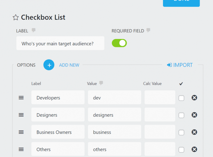Grab the drag handle for the Business Owners row
Image resolution: width=213 pixels, height=157 pixels.
coord(21,132)
